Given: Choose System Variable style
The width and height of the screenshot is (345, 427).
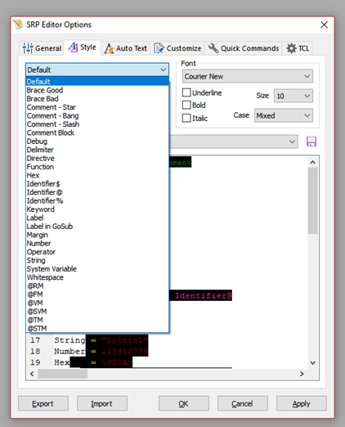Looking at the screenshot, I should pyautogui.click(x=97, y=268).
